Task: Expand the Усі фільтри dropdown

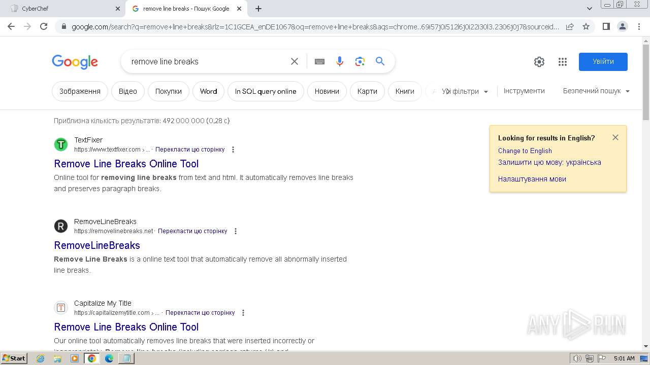Action: pos(465,91)
